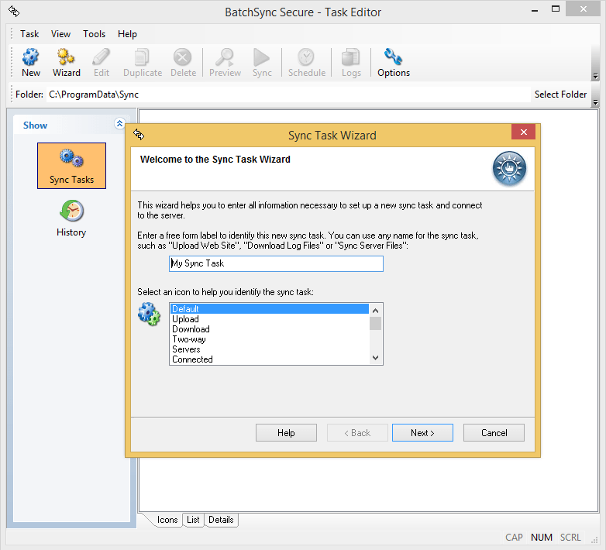Open the Logs toolbar icon
Viewport: 606px width, 550px height.
[351, 62]
